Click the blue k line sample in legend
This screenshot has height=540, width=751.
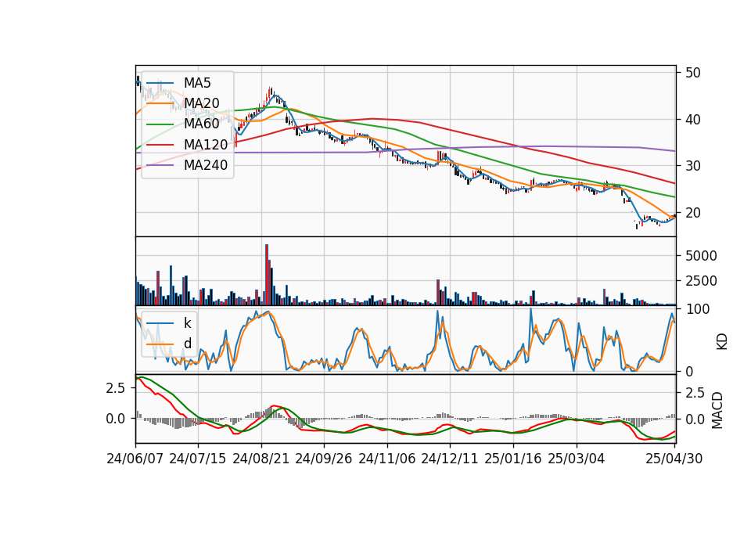[x=160, y=323]
